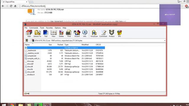
Task: Sort the list by Modified column header
Action: click(x=85, y=44)
